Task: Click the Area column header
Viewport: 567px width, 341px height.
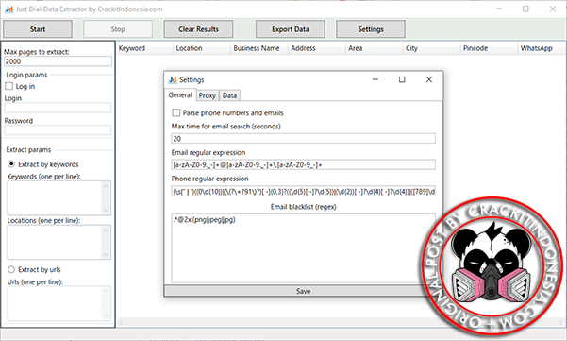Action: pyautogui.click(x=375, y=48)
